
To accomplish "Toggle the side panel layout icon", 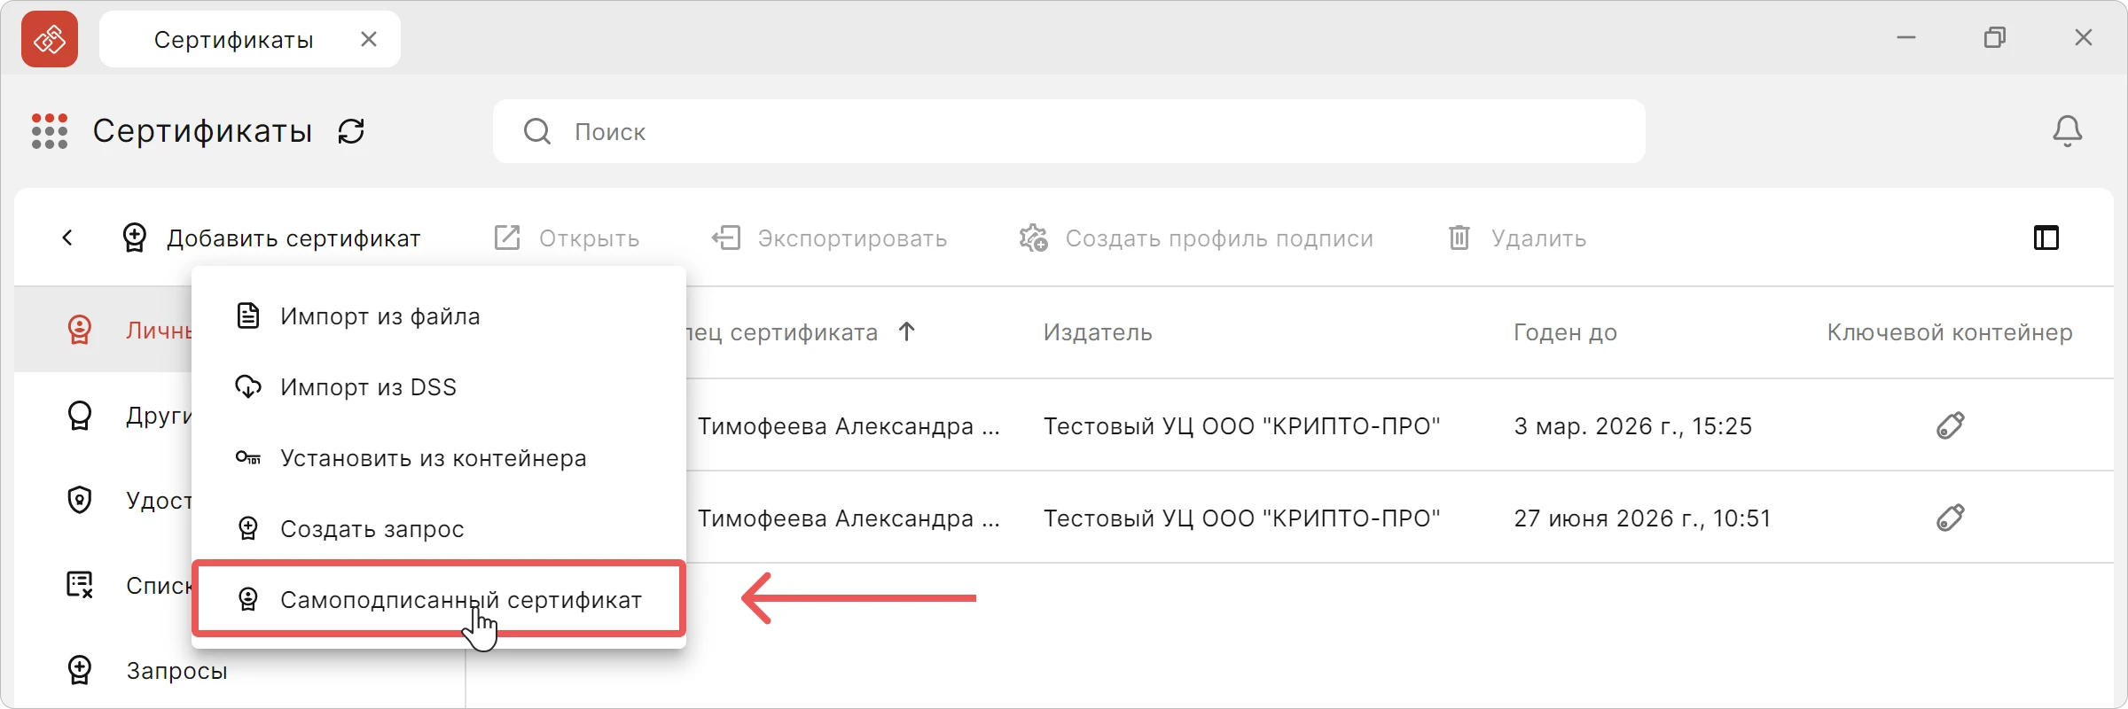I will pos(2046,238).
